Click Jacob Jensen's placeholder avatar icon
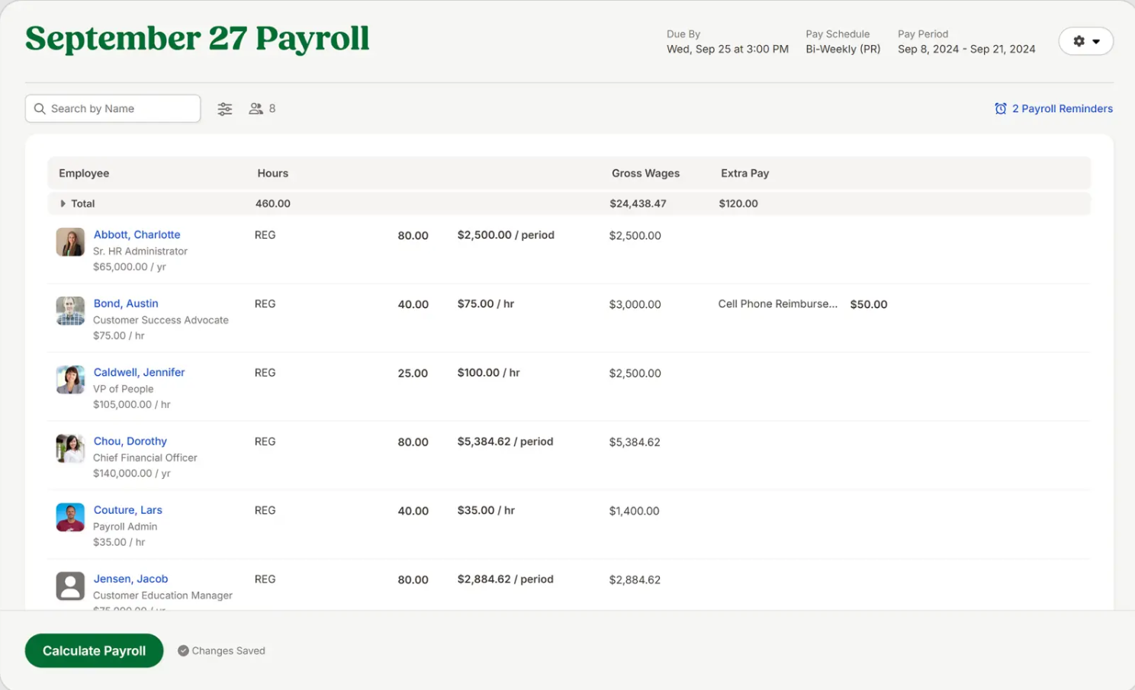The image size is (1135, 690). click(69, 586)
